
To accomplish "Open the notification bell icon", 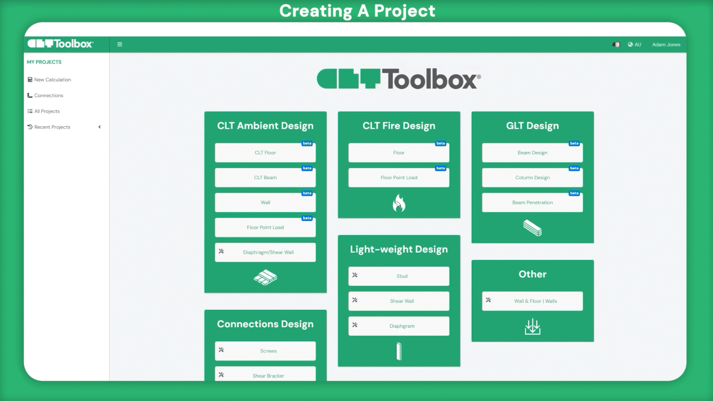I will pyautogui.click(x=616, y=45).
